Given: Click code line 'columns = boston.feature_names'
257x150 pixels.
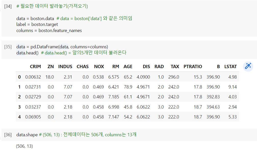Looking at the screenshot, I should pyautogui.click(x=49, y=31).
